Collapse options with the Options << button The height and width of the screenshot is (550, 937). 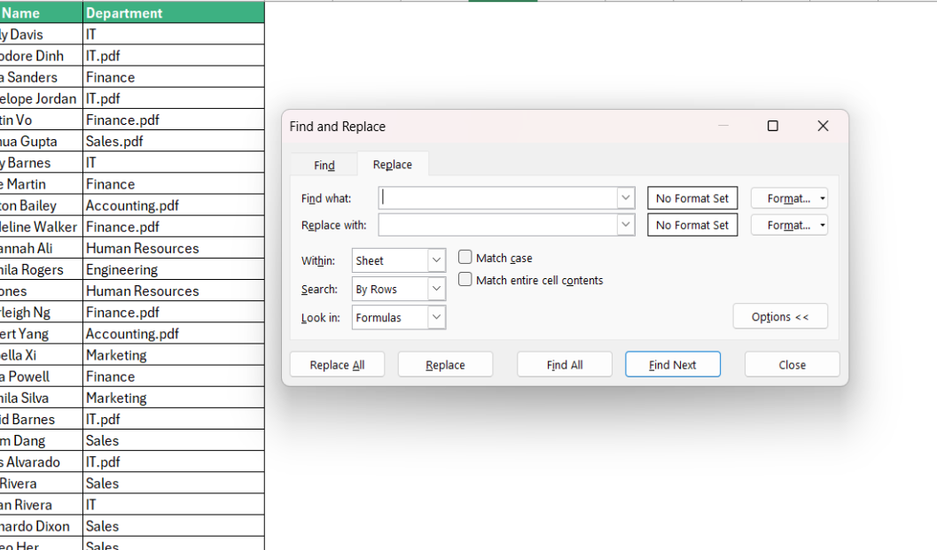pos(779,315)
